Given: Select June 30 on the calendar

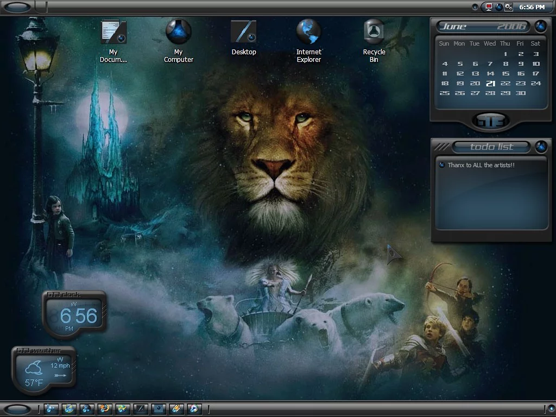Looking at the screenshot, I should point(521,93).
